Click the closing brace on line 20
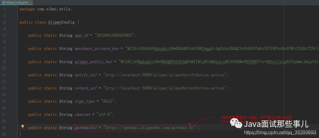Screen dimensions: 319x138 coord(20,134)
